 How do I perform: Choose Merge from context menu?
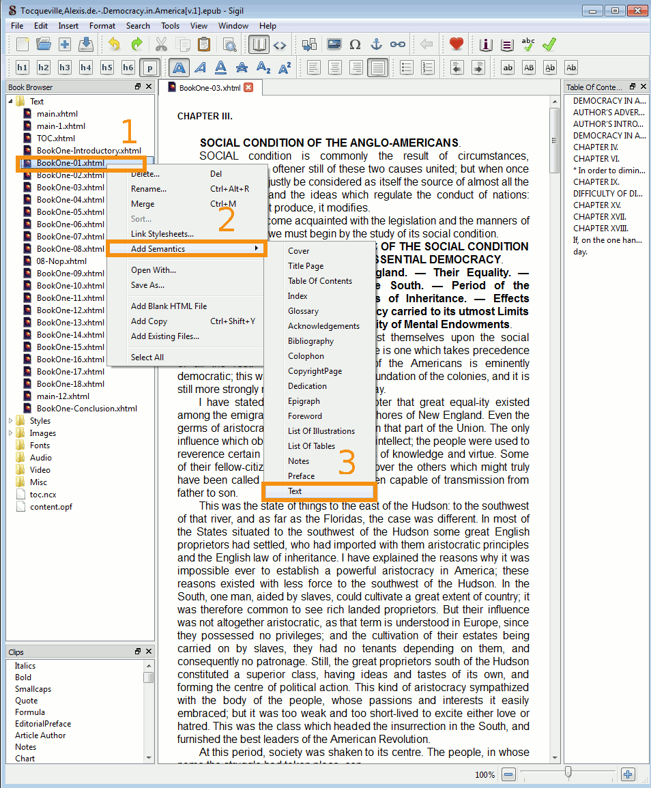pos(187,204)
